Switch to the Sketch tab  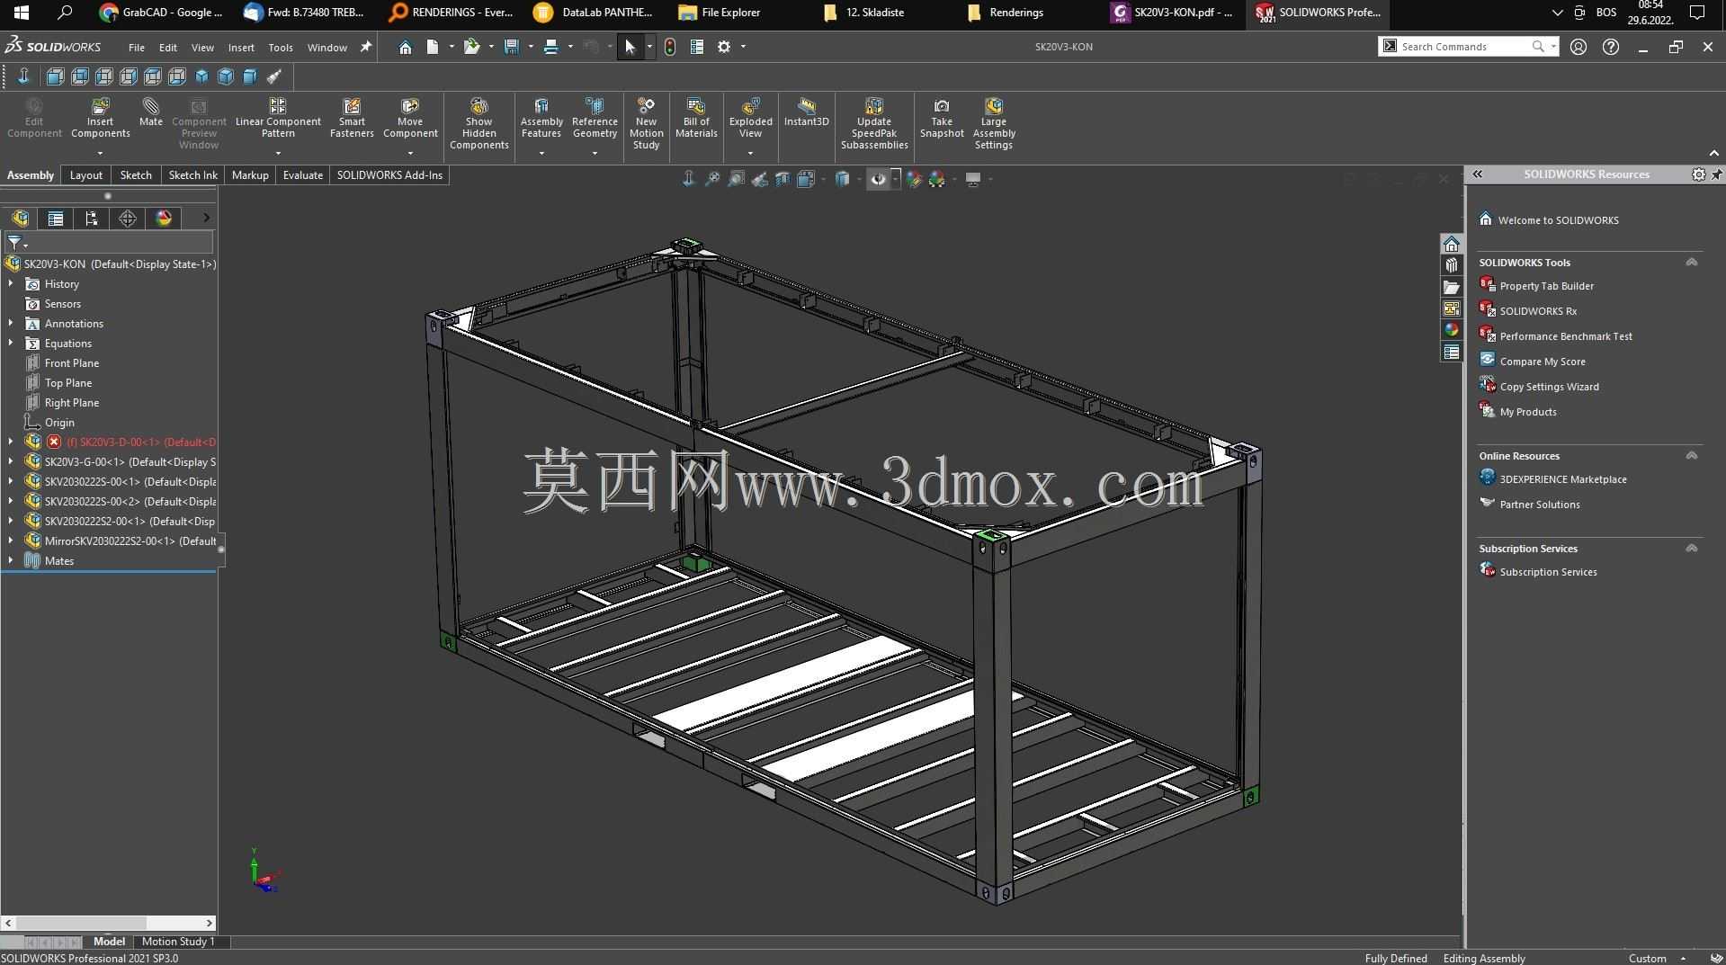[x=136, y=175]
